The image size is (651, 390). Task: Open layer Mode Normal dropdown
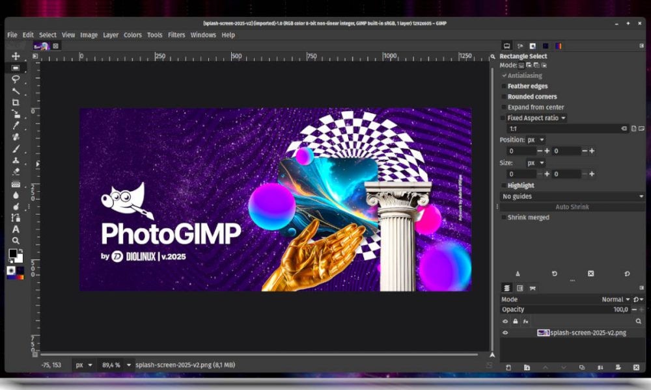pyautogui.click(x=616, y=299)
